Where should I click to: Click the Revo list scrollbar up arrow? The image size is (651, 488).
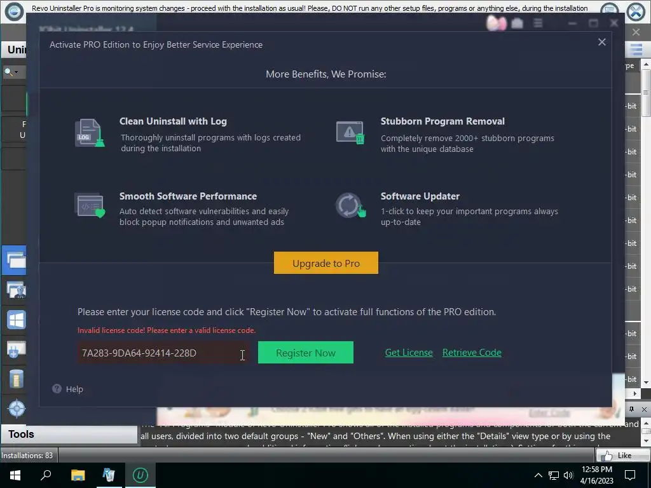click(646, 64)
